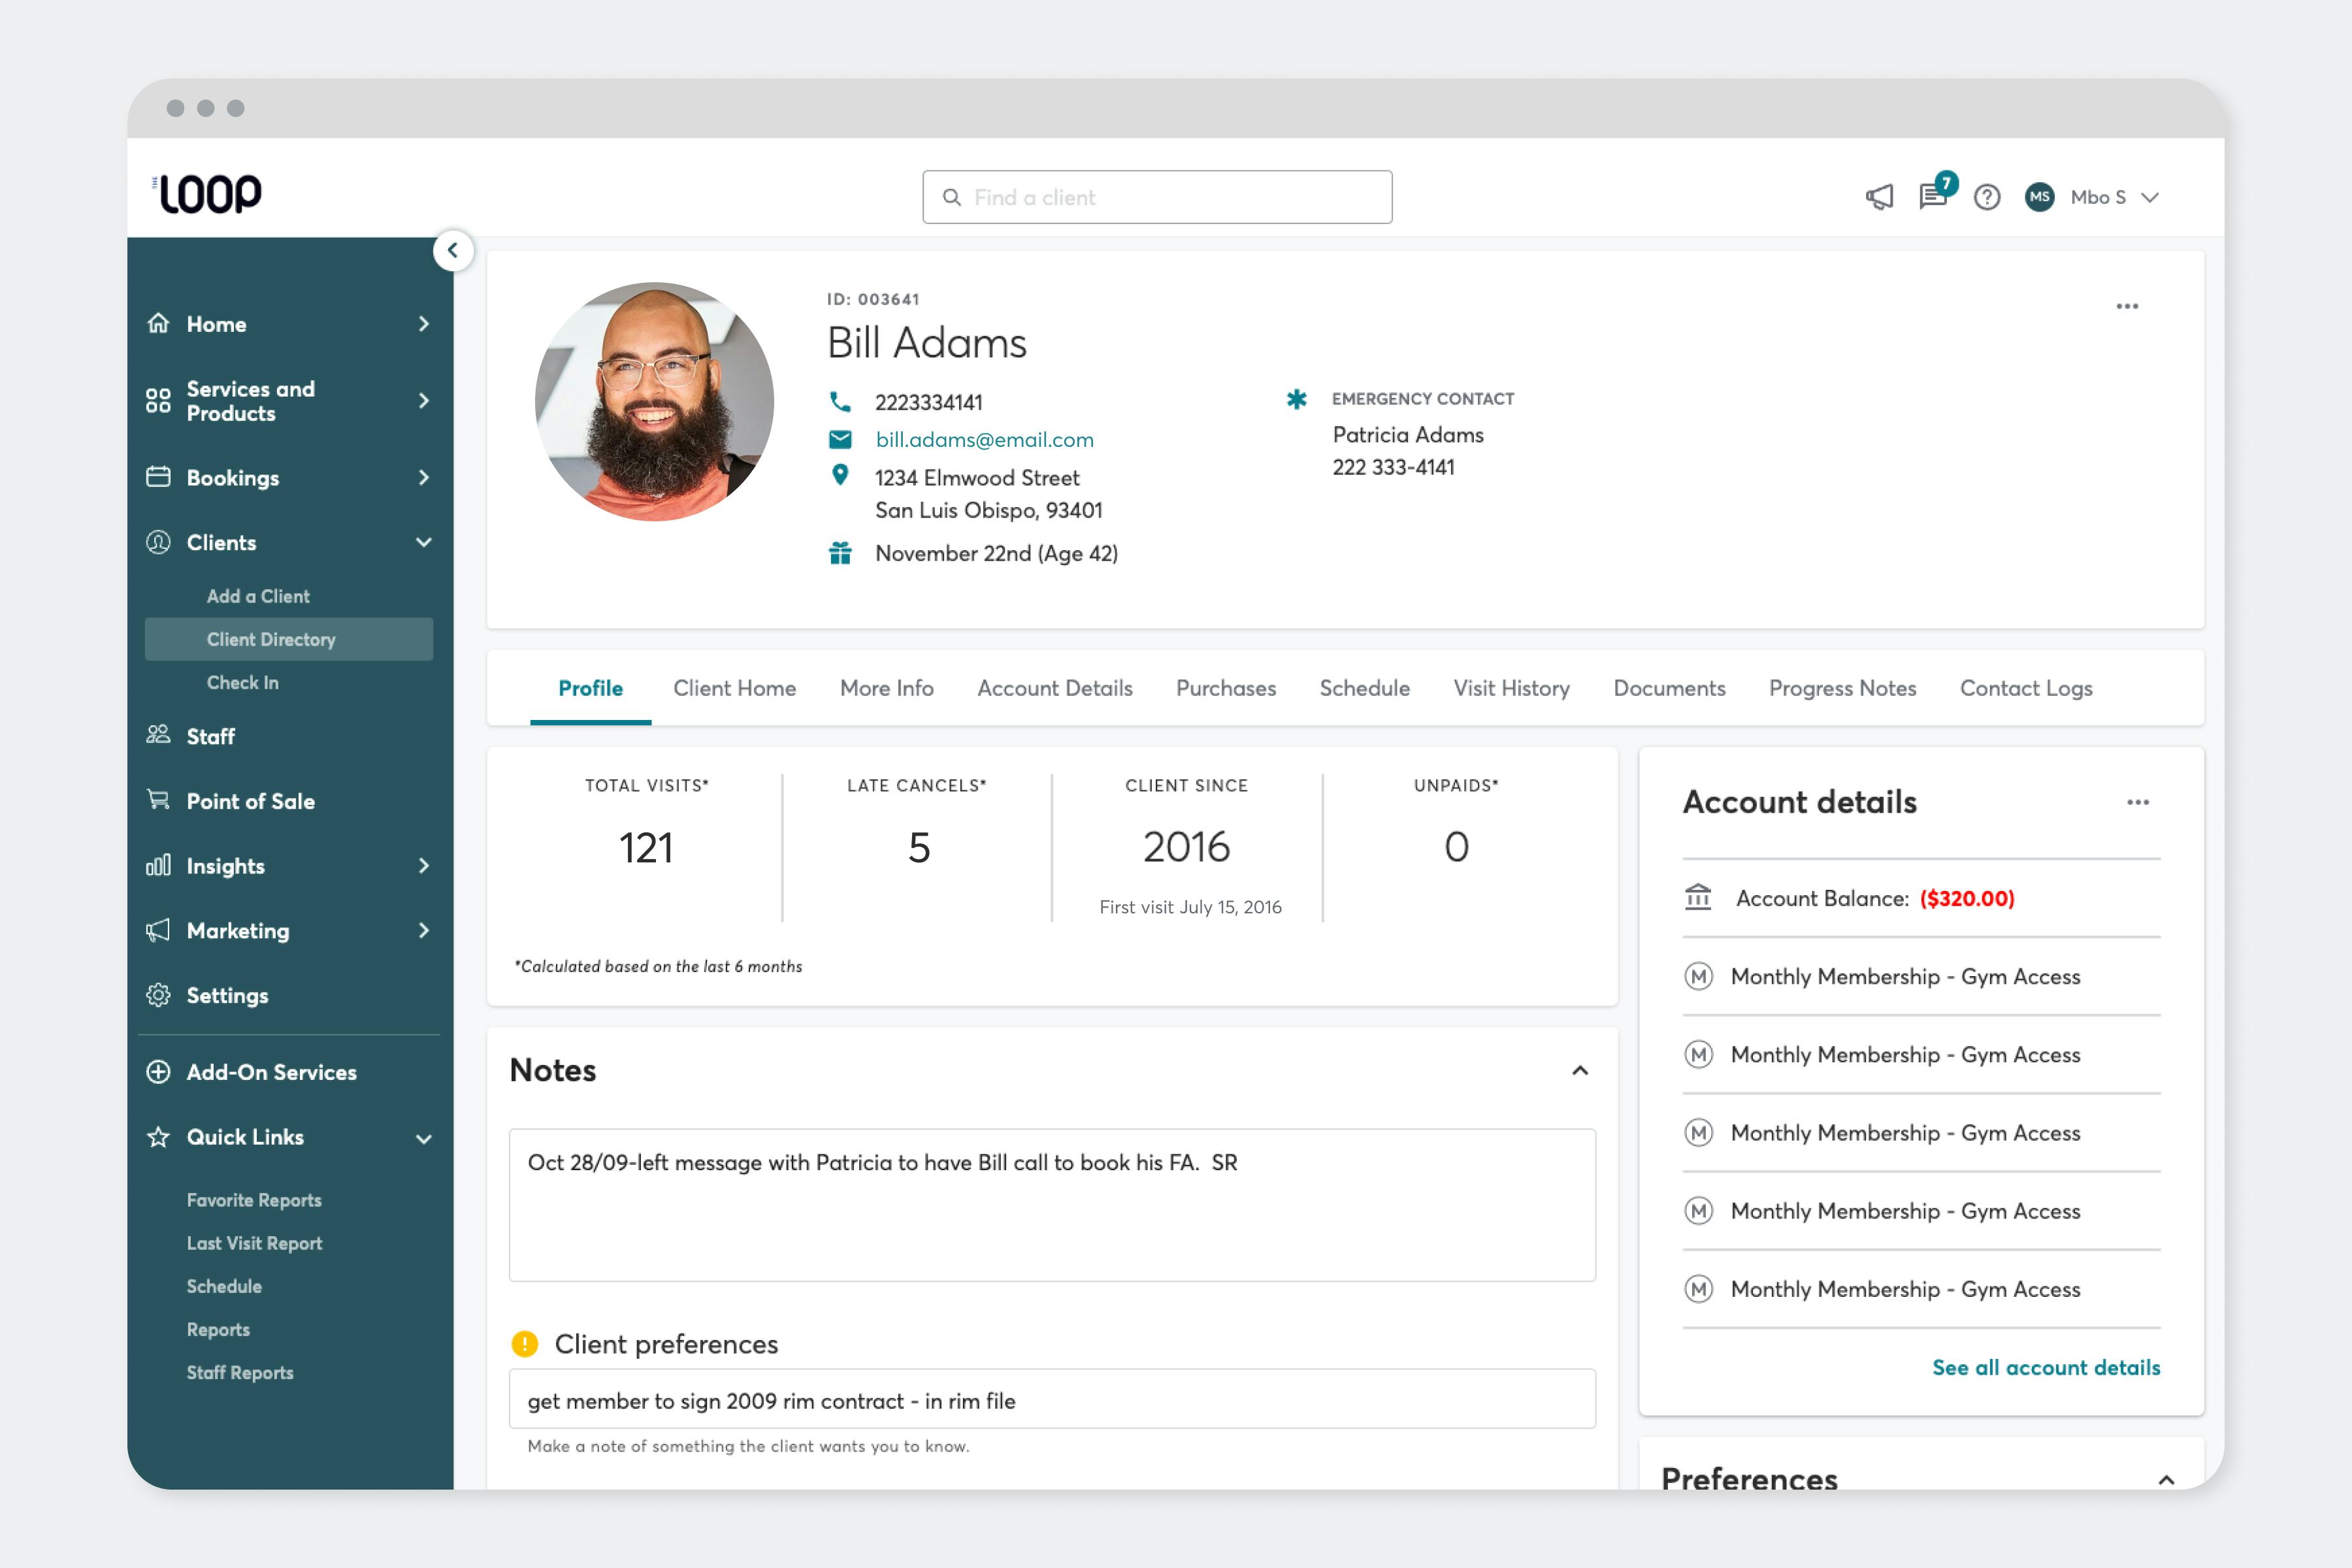2352x1568 pixels.
Task: Click See all account details link
Action: tap(2045, 1367)
